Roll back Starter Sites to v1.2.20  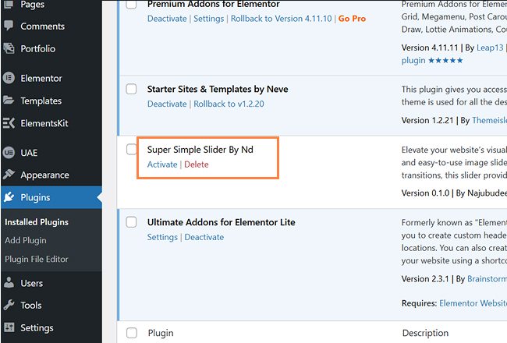tap(229, 104)
